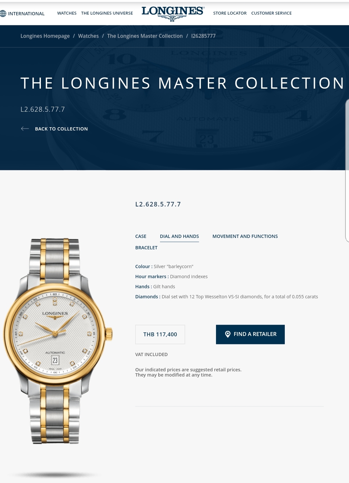349x483 pixels.
Task: Switch to the Case tab
Action: (141, 236)
